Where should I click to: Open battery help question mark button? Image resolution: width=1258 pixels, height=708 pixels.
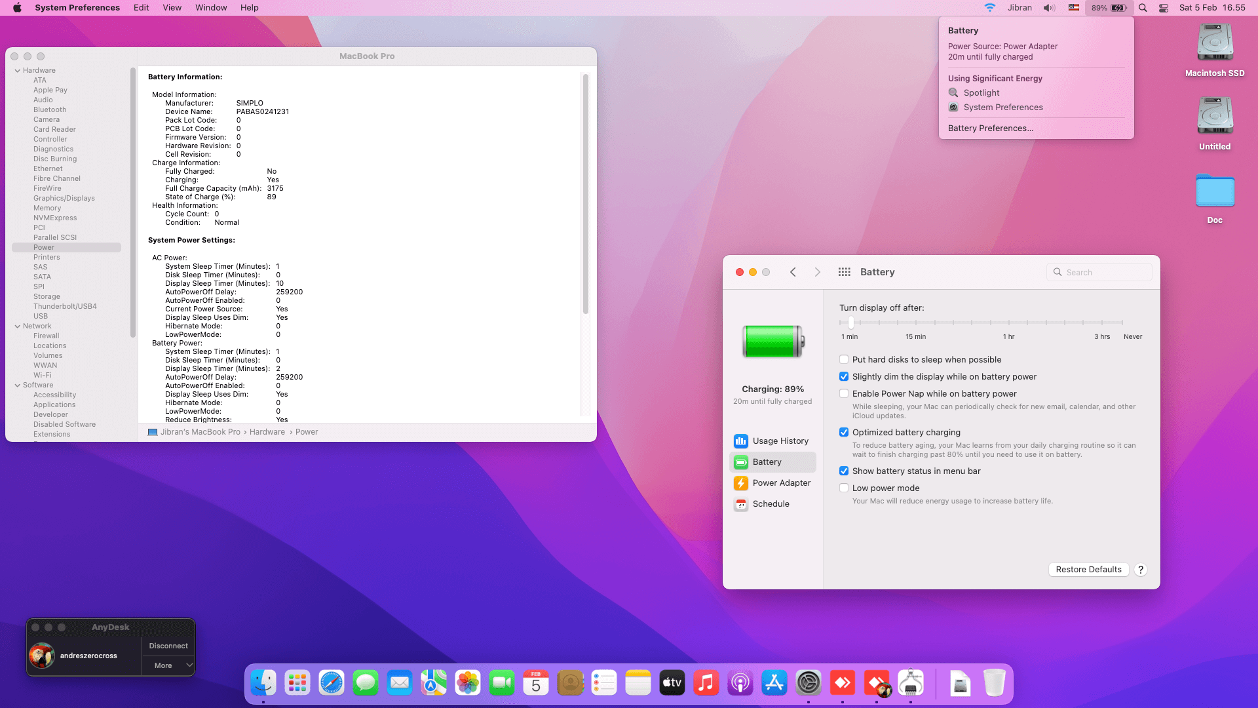click(x=1141, y=570)
